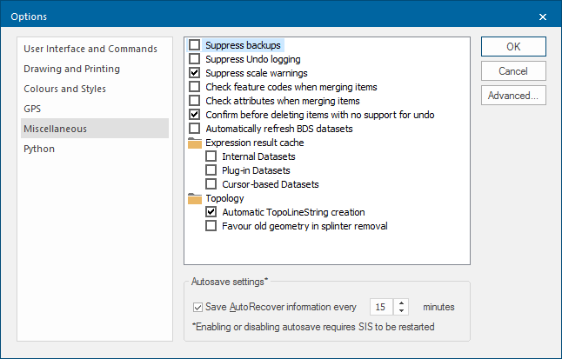Screen dimensions: 562x359
Task: Confirm settings with the OK button
Action: [513, 47]
